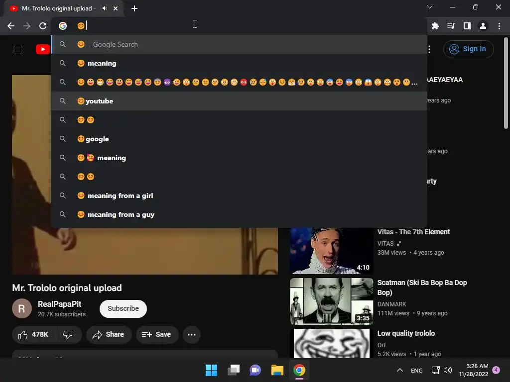Open File Explorer on the taskbar
Viewport: 510px width, 382px height.
pos(277,370)
